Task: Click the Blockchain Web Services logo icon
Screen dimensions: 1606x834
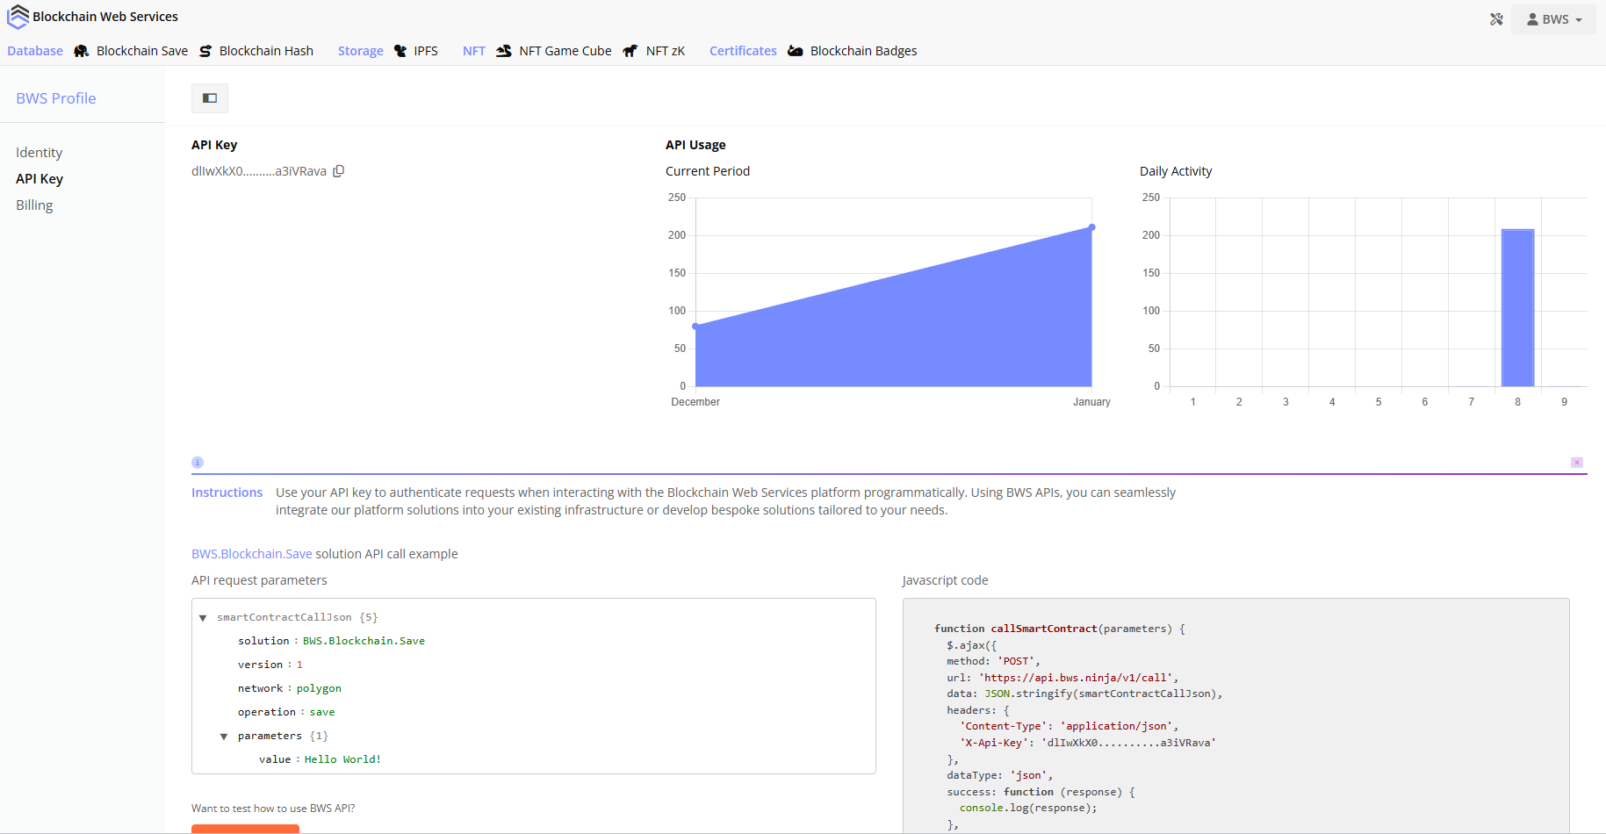Action: (x=18, y=17)
